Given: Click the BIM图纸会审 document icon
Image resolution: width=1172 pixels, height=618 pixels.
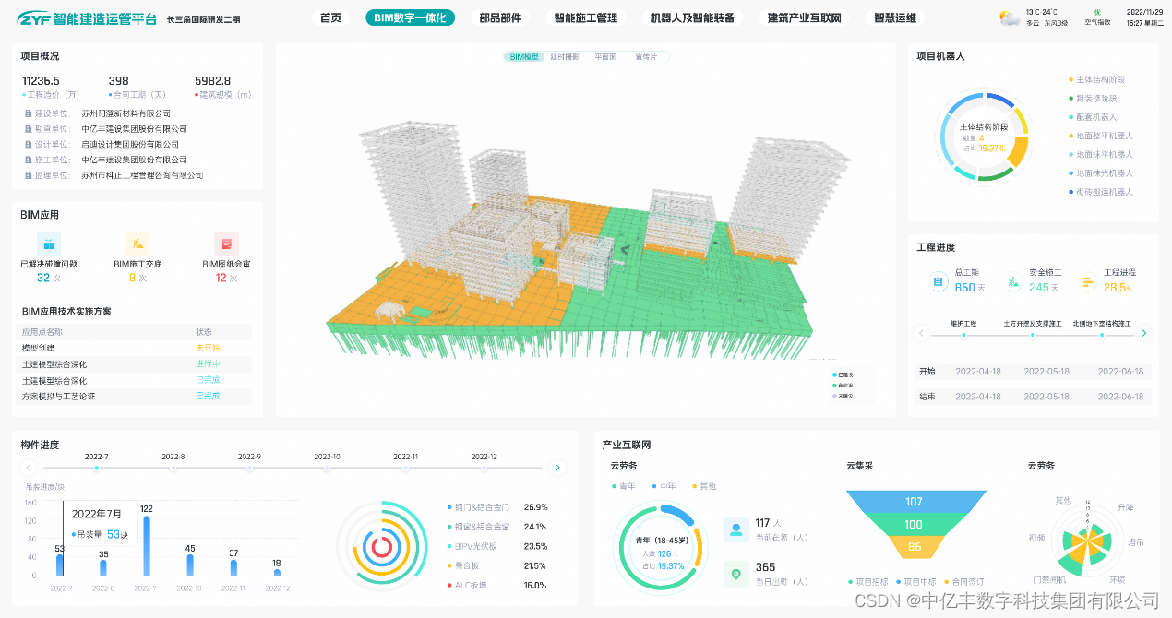Looking at the screenshot, I should (226, 244).
